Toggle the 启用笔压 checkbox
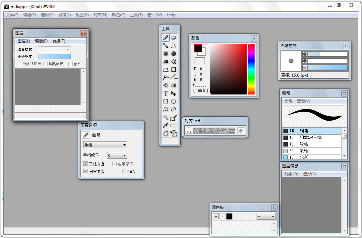Viewport: 362px width, 238px height. (114, 164)
